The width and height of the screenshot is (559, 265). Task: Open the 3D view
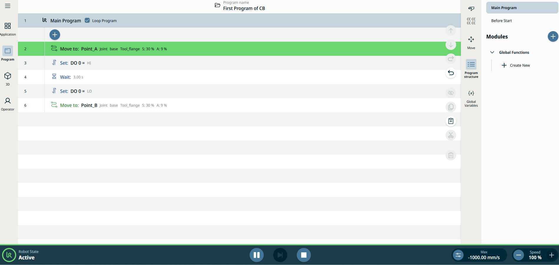click(8, 79)
